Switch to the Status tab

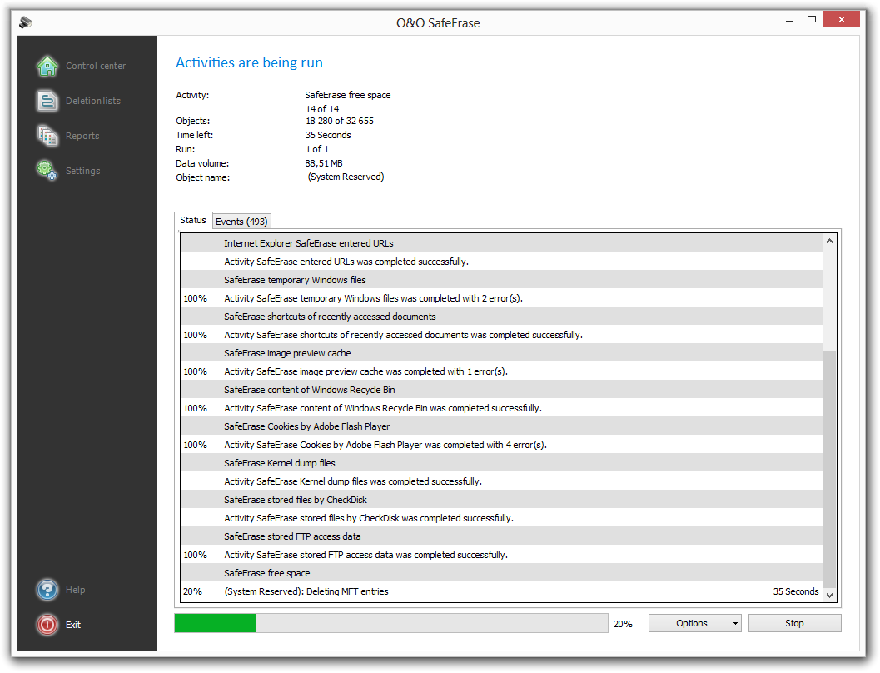pyautogui.click(x=193, y=220)
